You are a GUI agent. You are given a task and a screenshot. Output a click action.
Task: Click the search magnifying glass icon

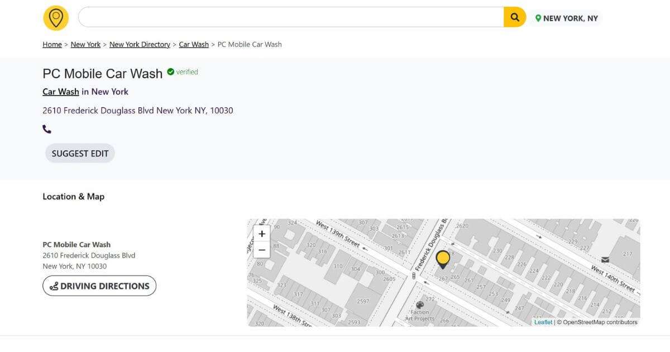[x=514, y=17]
